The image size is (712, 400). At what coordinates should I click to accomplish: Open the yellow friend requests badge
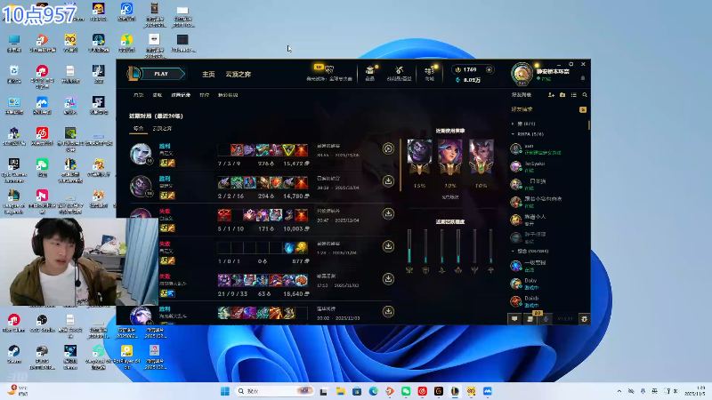[x=583, y=109]
